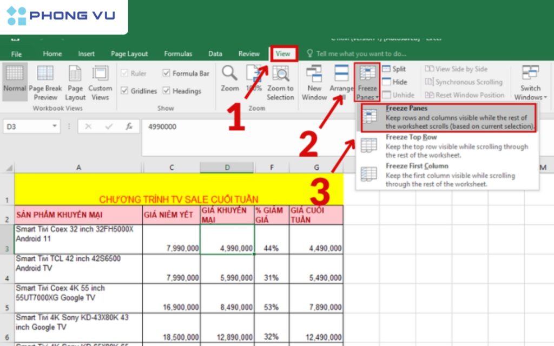Click the formula bar Enter checkmark icon
The width and height of the screenshot is (554, 346).
(x=109, y=127)
